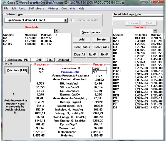Click the Delete button

pos(101,39)
